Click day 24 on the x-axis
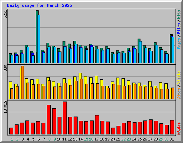 (134, 139)
